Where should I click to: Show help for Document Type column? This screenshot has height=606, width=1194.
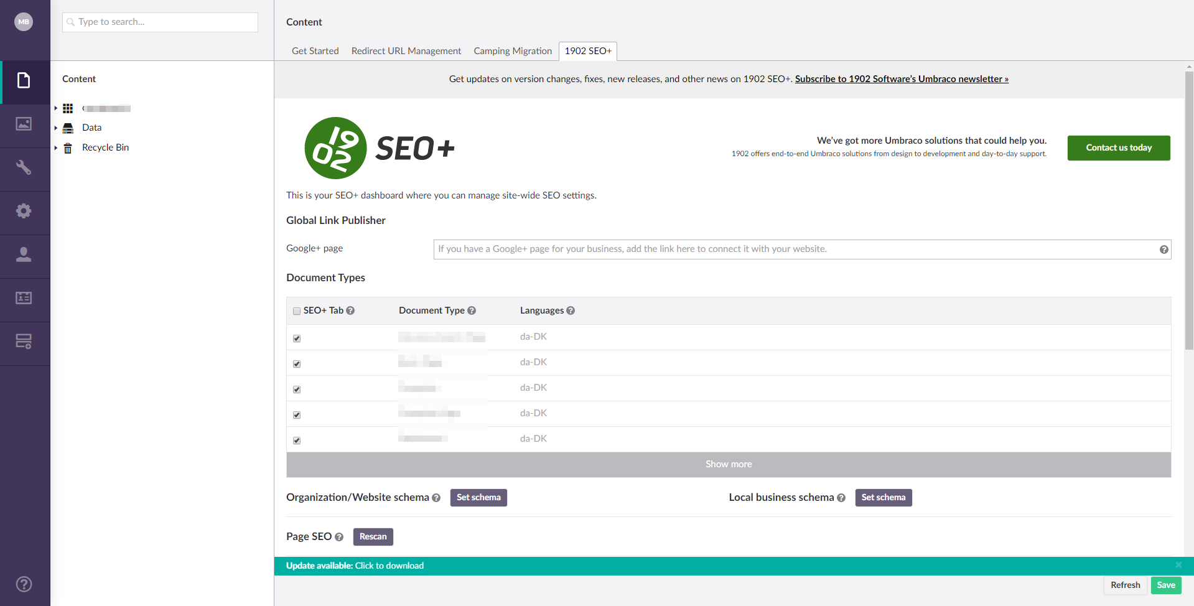click(472, 310)
